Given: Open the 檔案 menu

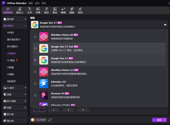Looking at the screenshot, I should [31, 3].
